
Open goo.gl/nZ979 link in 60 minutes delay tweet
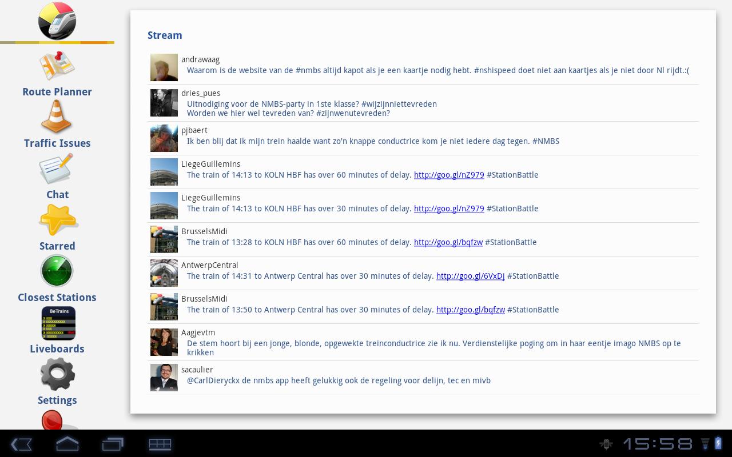point(449,175)
